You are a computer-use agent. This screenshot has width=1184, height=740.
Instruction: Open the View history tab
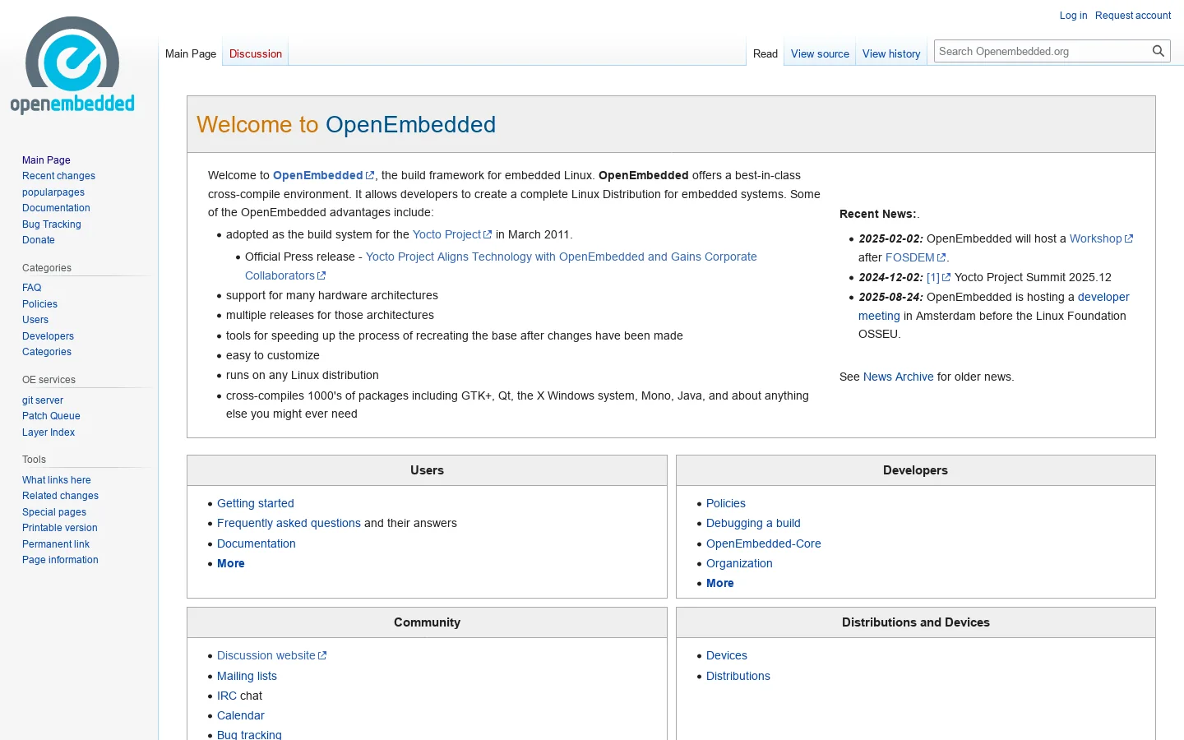(891, 53)
